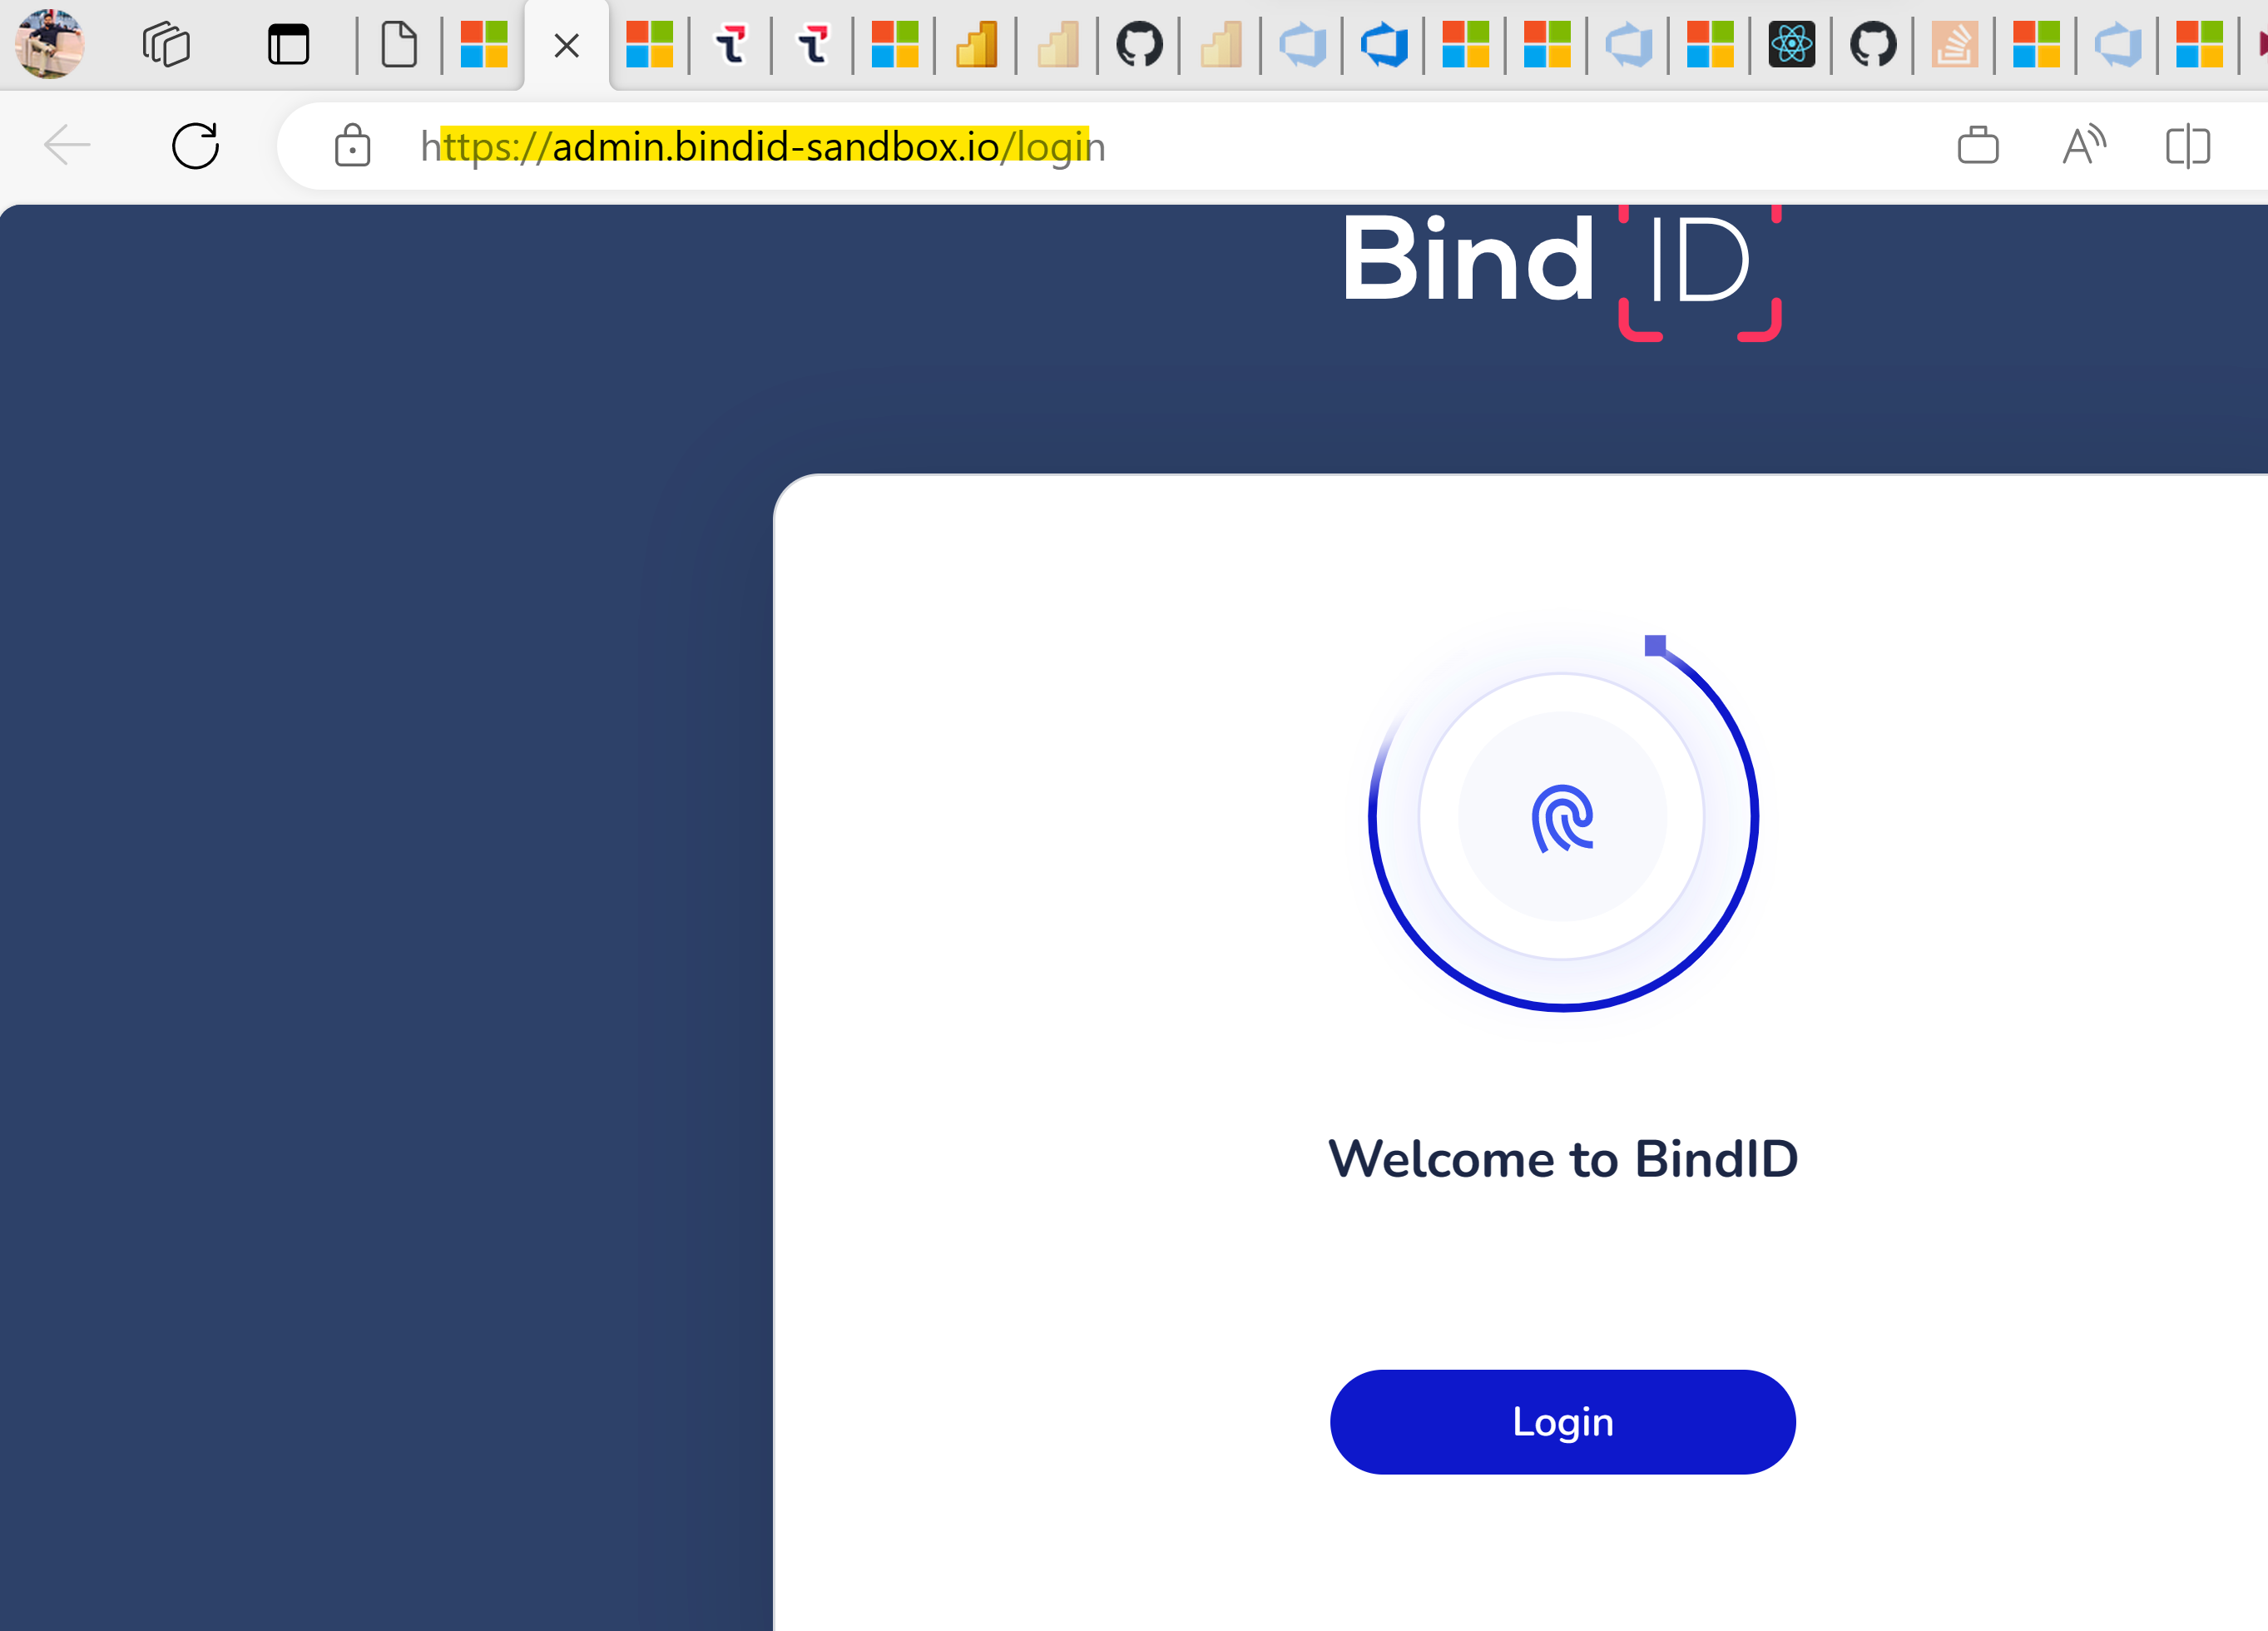Click the Login button
2268x1631 pixels.
coord(1562,1421)
